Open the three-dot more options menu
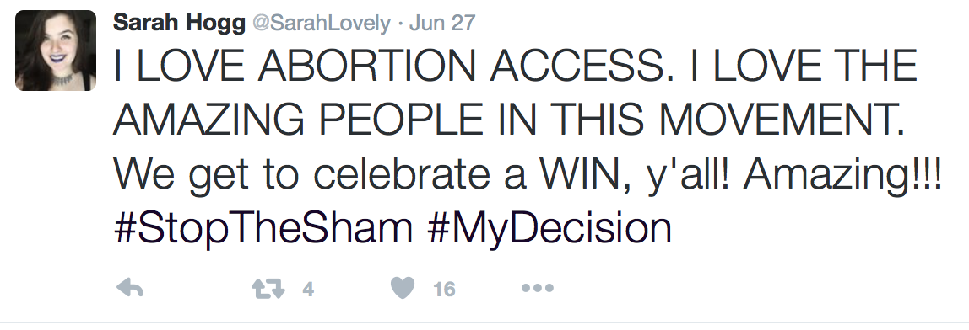Screen dimensions: 969x330 [x=538, y=288]
